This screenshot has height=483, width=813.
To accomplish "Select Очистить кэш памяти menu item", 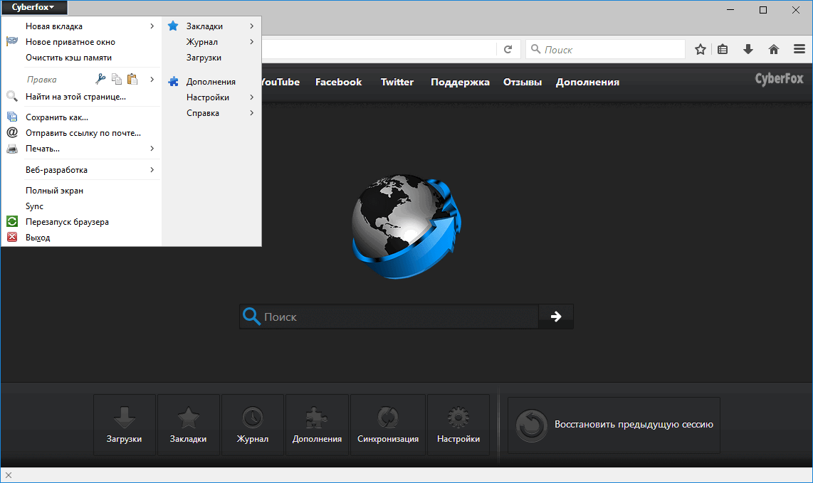I will (81, 58).
